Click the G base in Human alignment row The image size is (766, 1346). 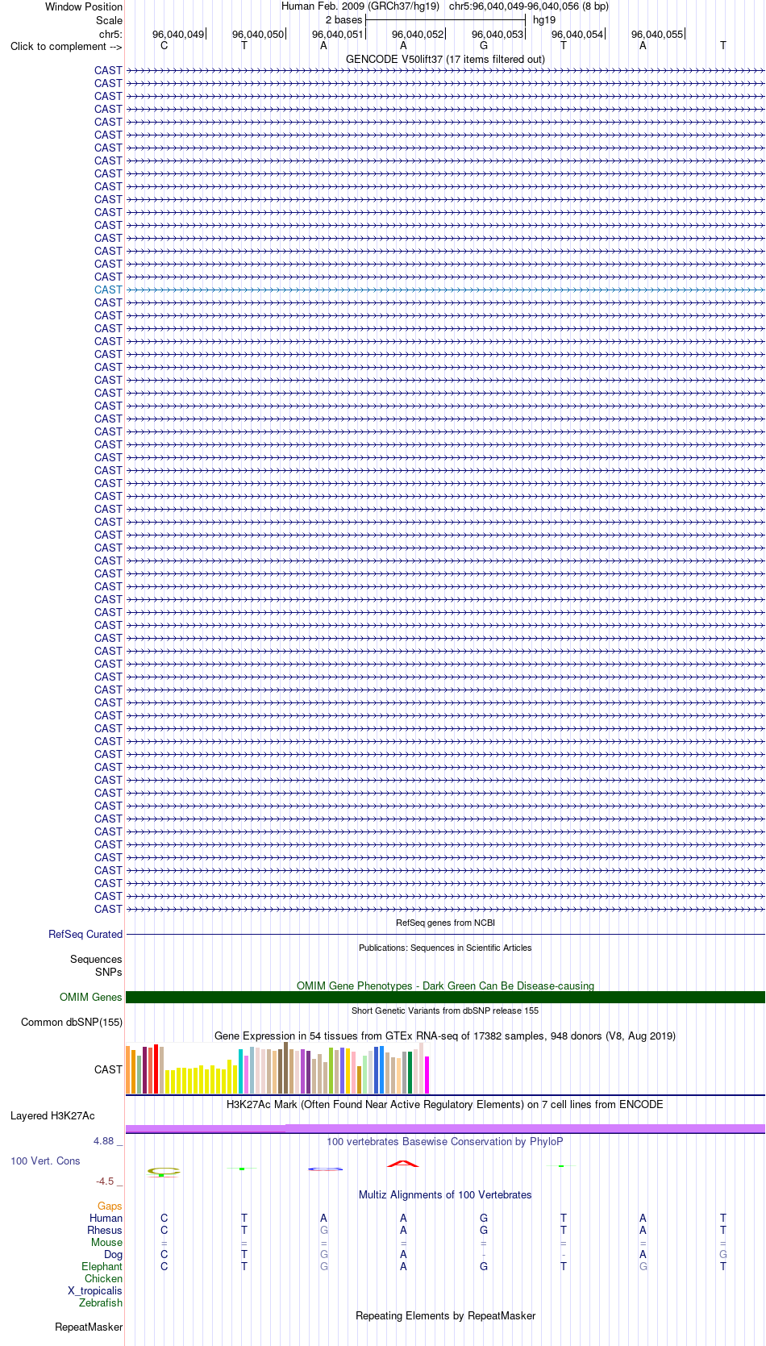(x=484, y=1218)
